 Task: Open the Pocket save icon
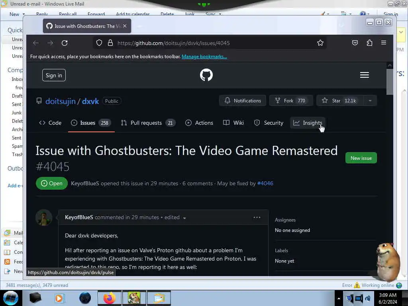pos(355,43)
